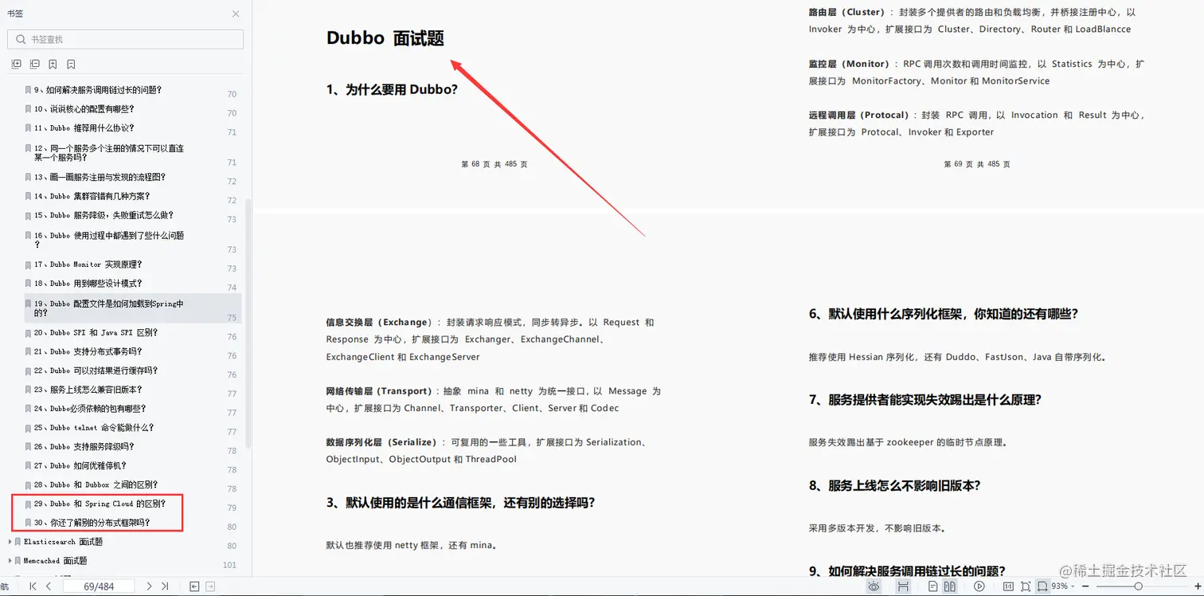Screen dimensions: 1204x596
Task: Open the 导航 navigation menu
Action: [6, 586]
